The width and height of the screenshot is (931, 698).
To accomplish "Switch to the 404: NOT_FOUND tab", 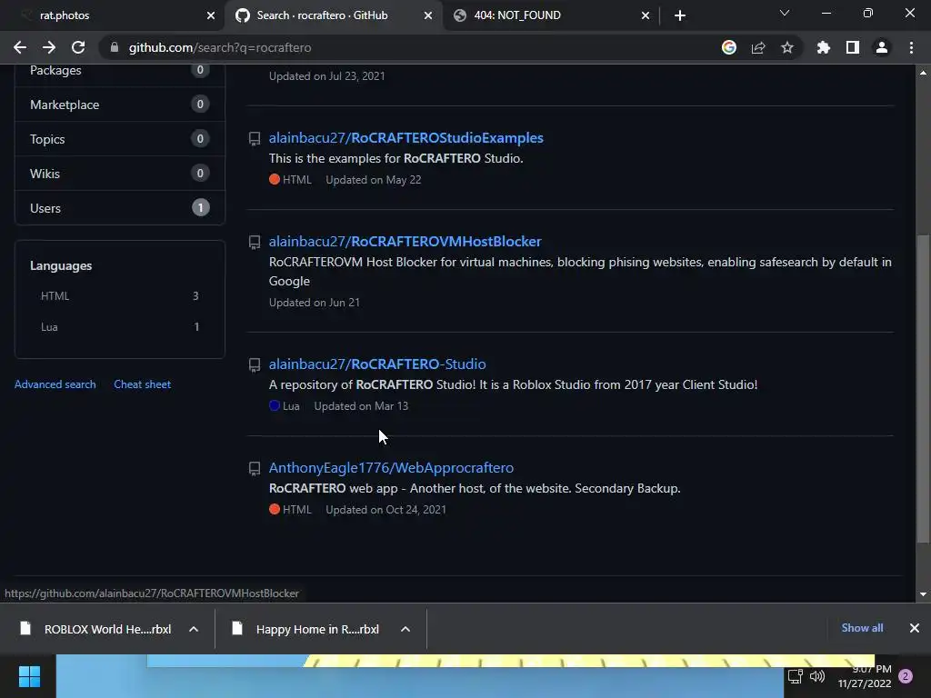I will point(551,15).
